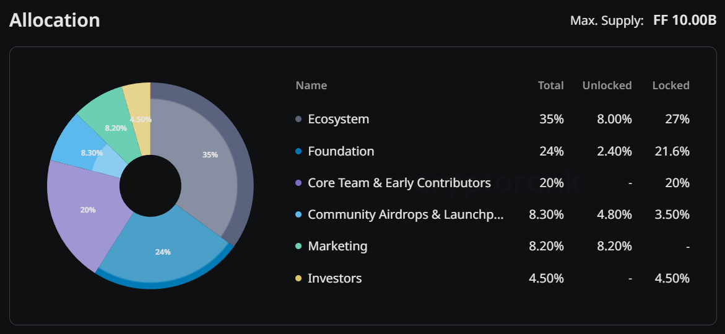Click the truncated Community Airdrops & Launchp... label

click(x=406, y=214)
